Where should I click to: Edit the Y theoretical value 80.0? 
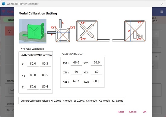[33, 75]
